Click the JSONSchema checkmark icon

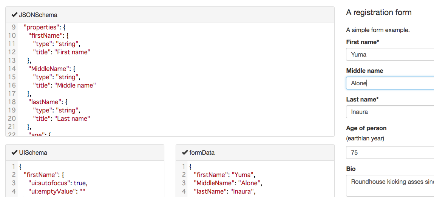click(14, 15)
